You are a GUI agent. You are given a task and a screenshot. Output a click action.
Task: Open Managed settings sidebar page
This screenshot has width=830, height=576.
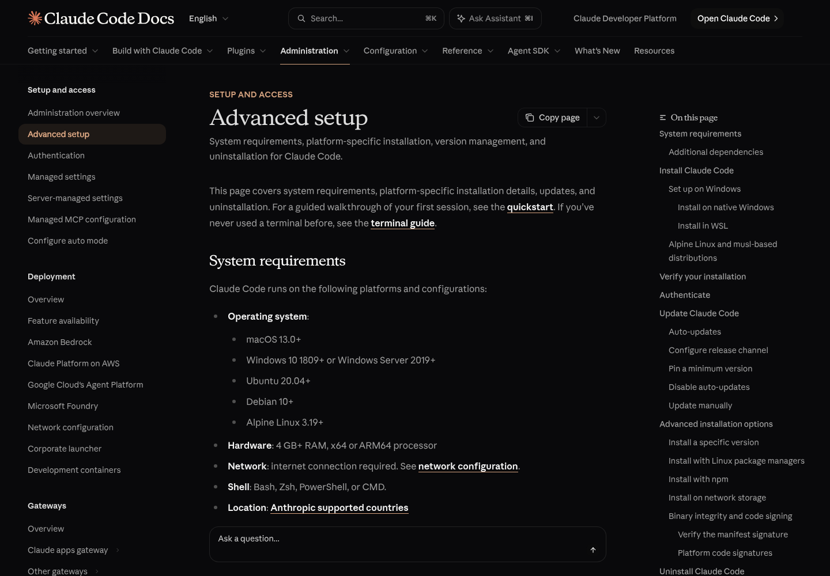92,177
